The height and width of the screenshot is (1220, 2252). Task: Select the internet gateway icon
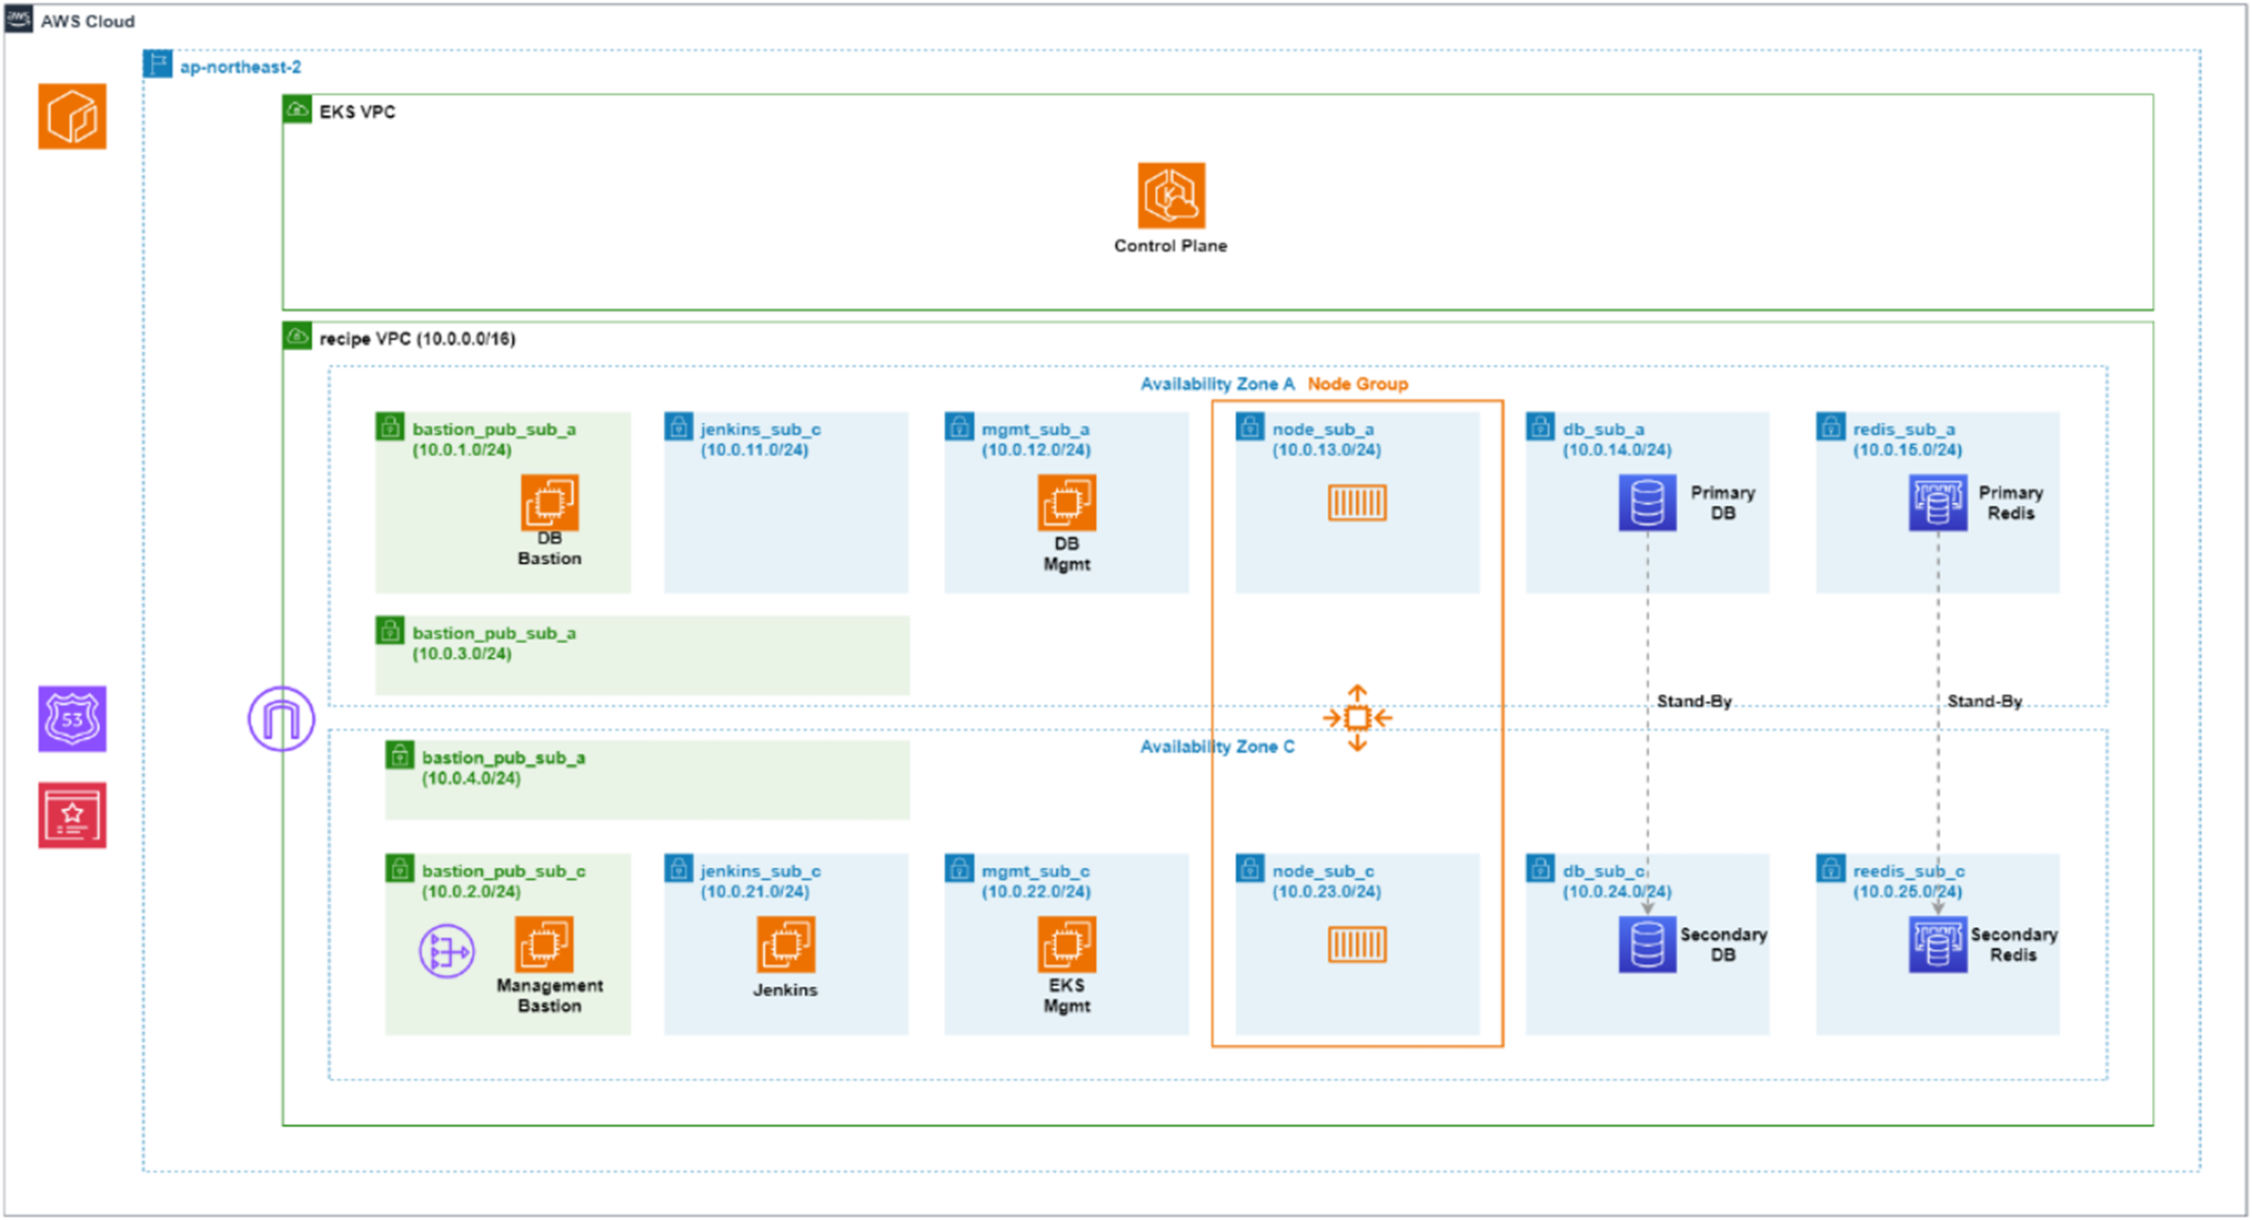pyautogui.click(x=282, y=719)
